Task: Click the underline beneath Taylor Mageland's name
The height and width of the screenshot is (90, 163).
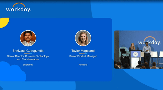Action: coord(83,53)
